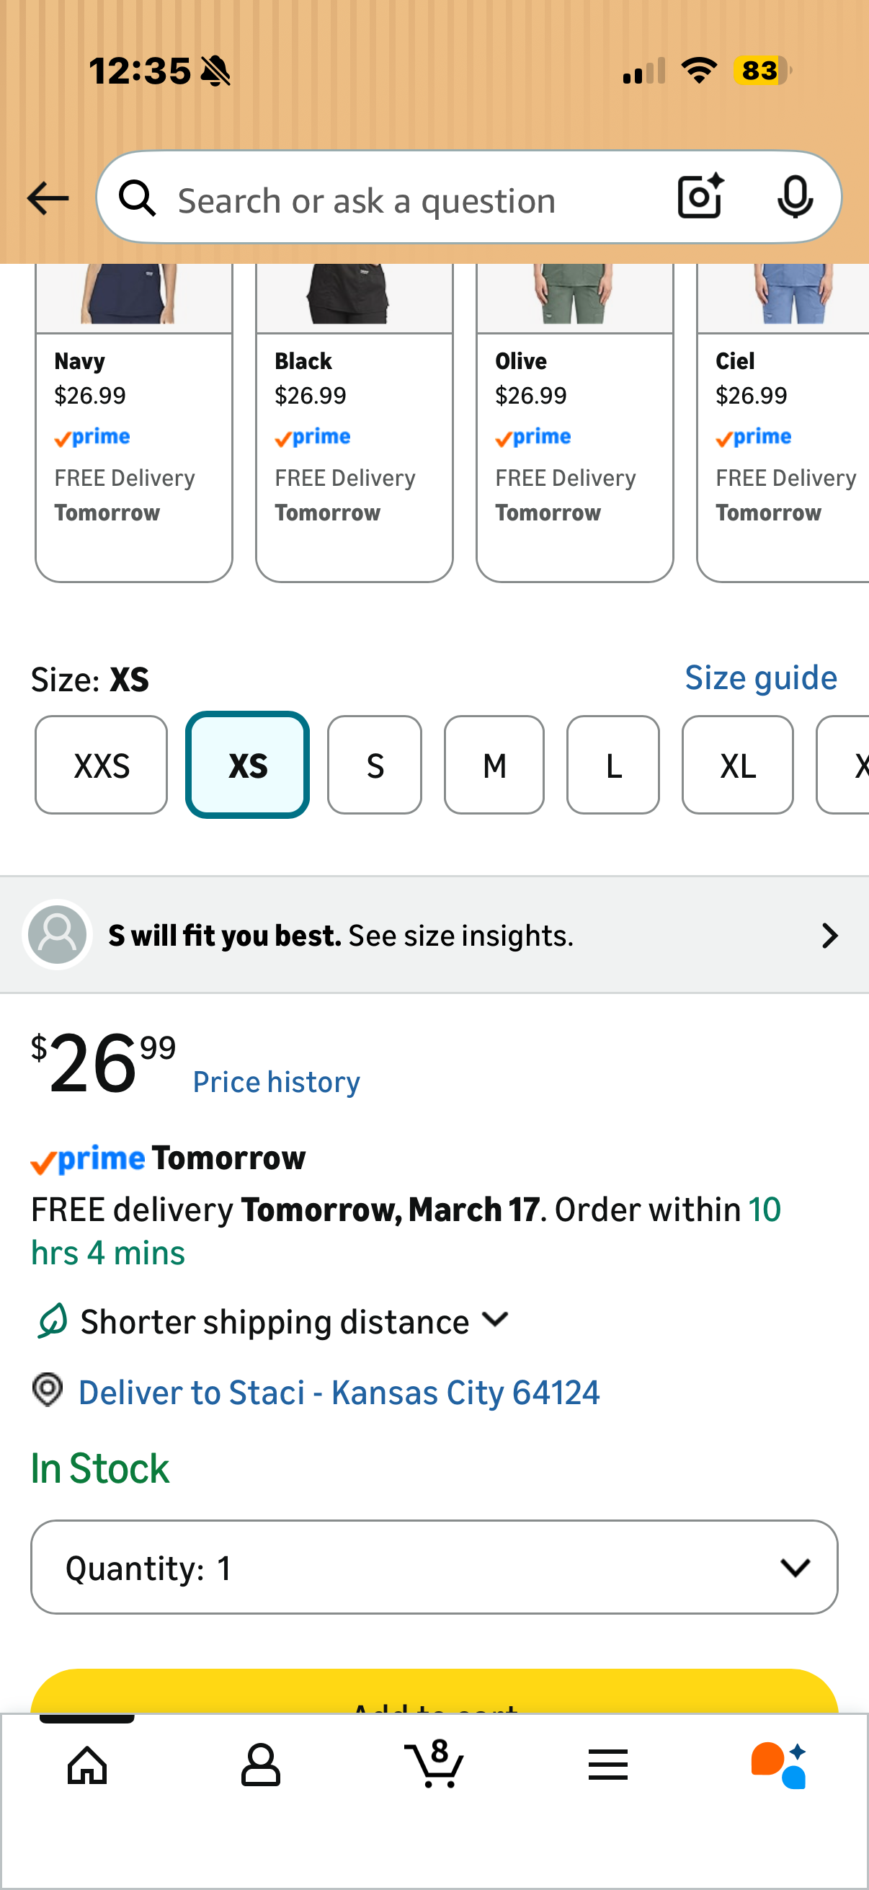This screenshot has height=1890, width=869.
Task: Tap the back arrow icon
Action: 48,199
